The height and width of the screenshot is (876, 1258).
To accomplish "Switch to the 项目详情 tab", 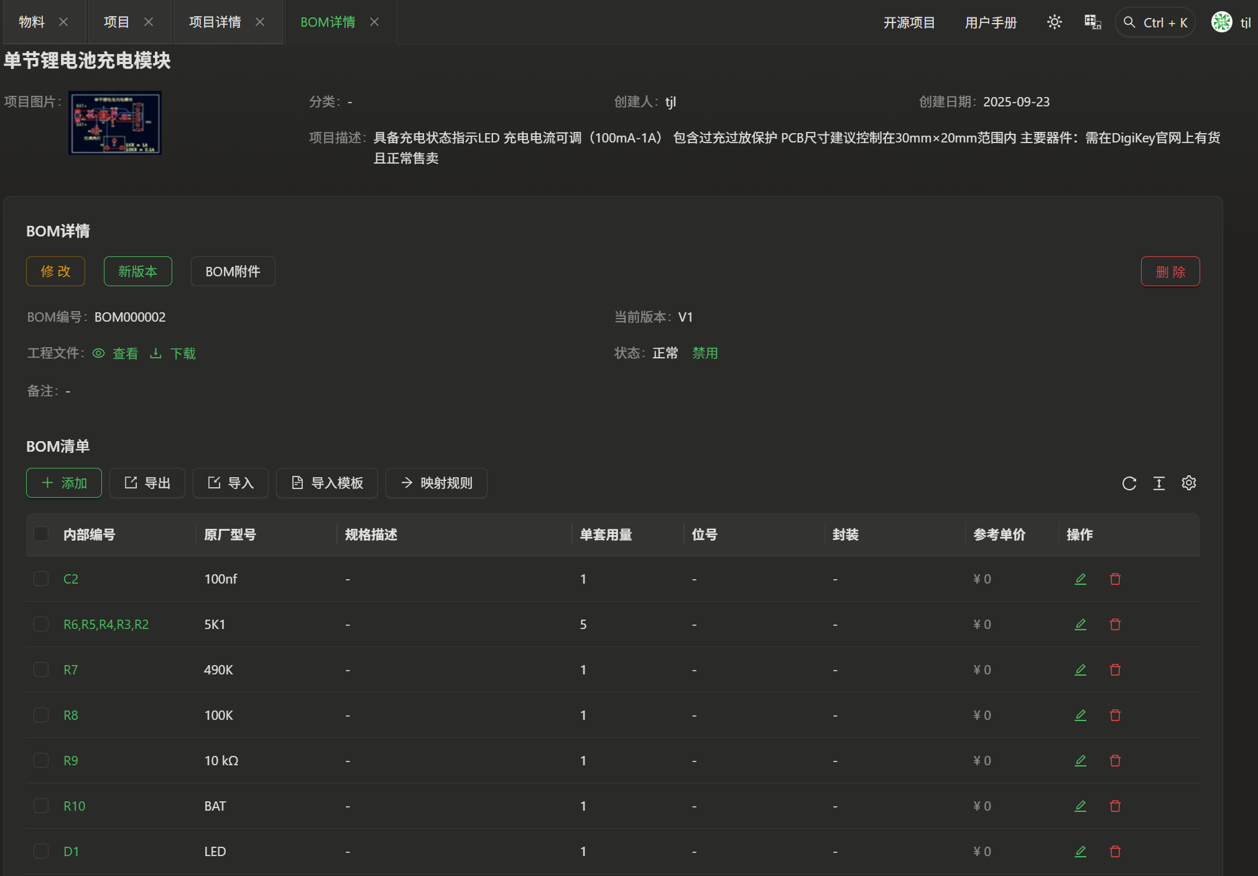I will (x=215, y=22).
